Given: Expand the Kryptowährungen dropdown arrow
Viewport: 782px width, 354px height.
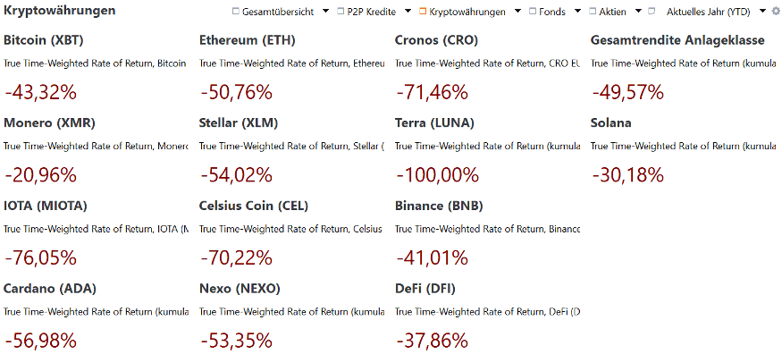Looking at the screenshot, I should pyautogui.click(x=517, y=12).
